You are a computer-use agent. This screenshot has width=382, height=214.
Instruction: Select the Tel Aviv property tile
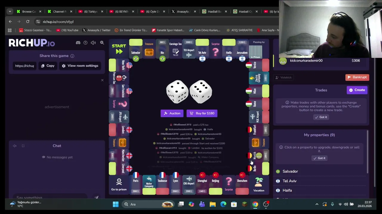point(202,49)
